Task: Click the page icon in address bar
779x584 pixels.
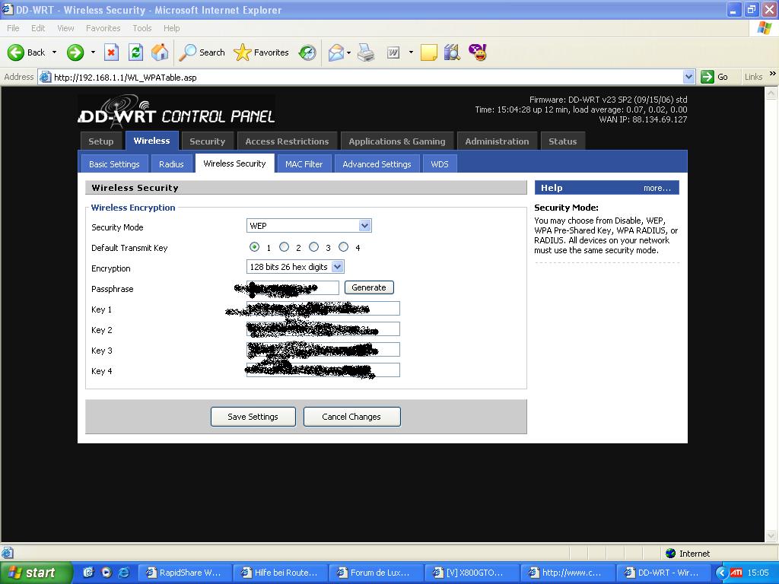Action: (45, 77)
